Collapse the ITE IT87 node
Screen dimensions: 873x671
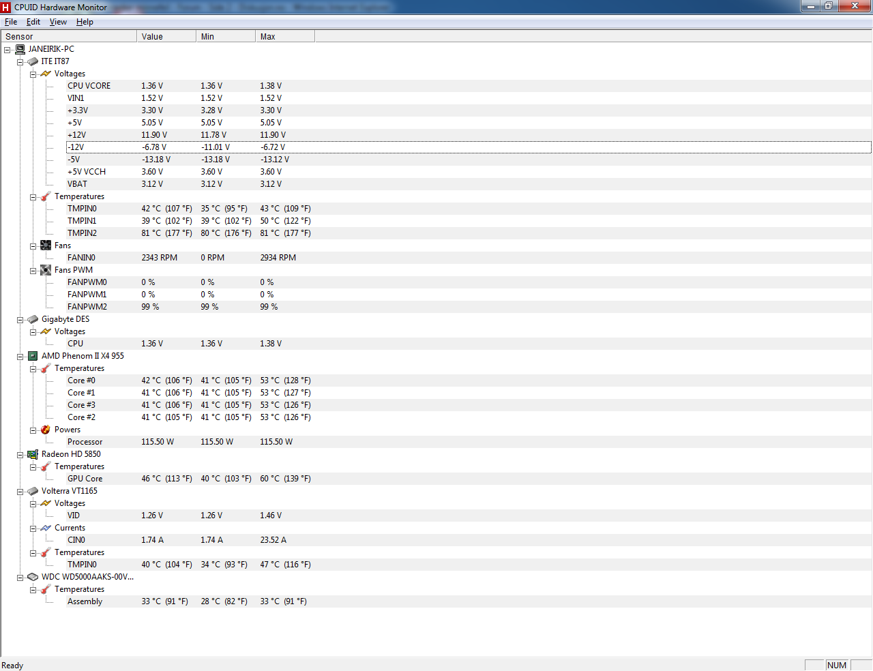[20, 62]
